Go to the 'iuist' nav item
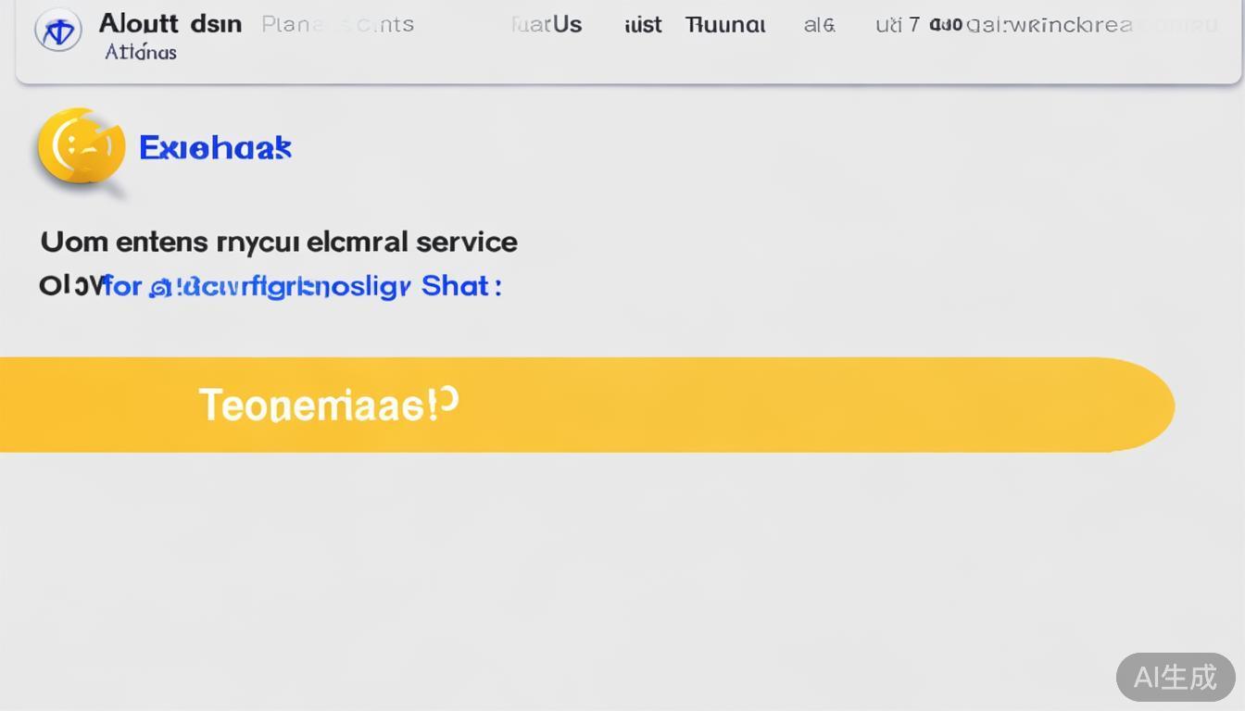Viewport: 1245px width, 711px height. click(x=643, y=25)
